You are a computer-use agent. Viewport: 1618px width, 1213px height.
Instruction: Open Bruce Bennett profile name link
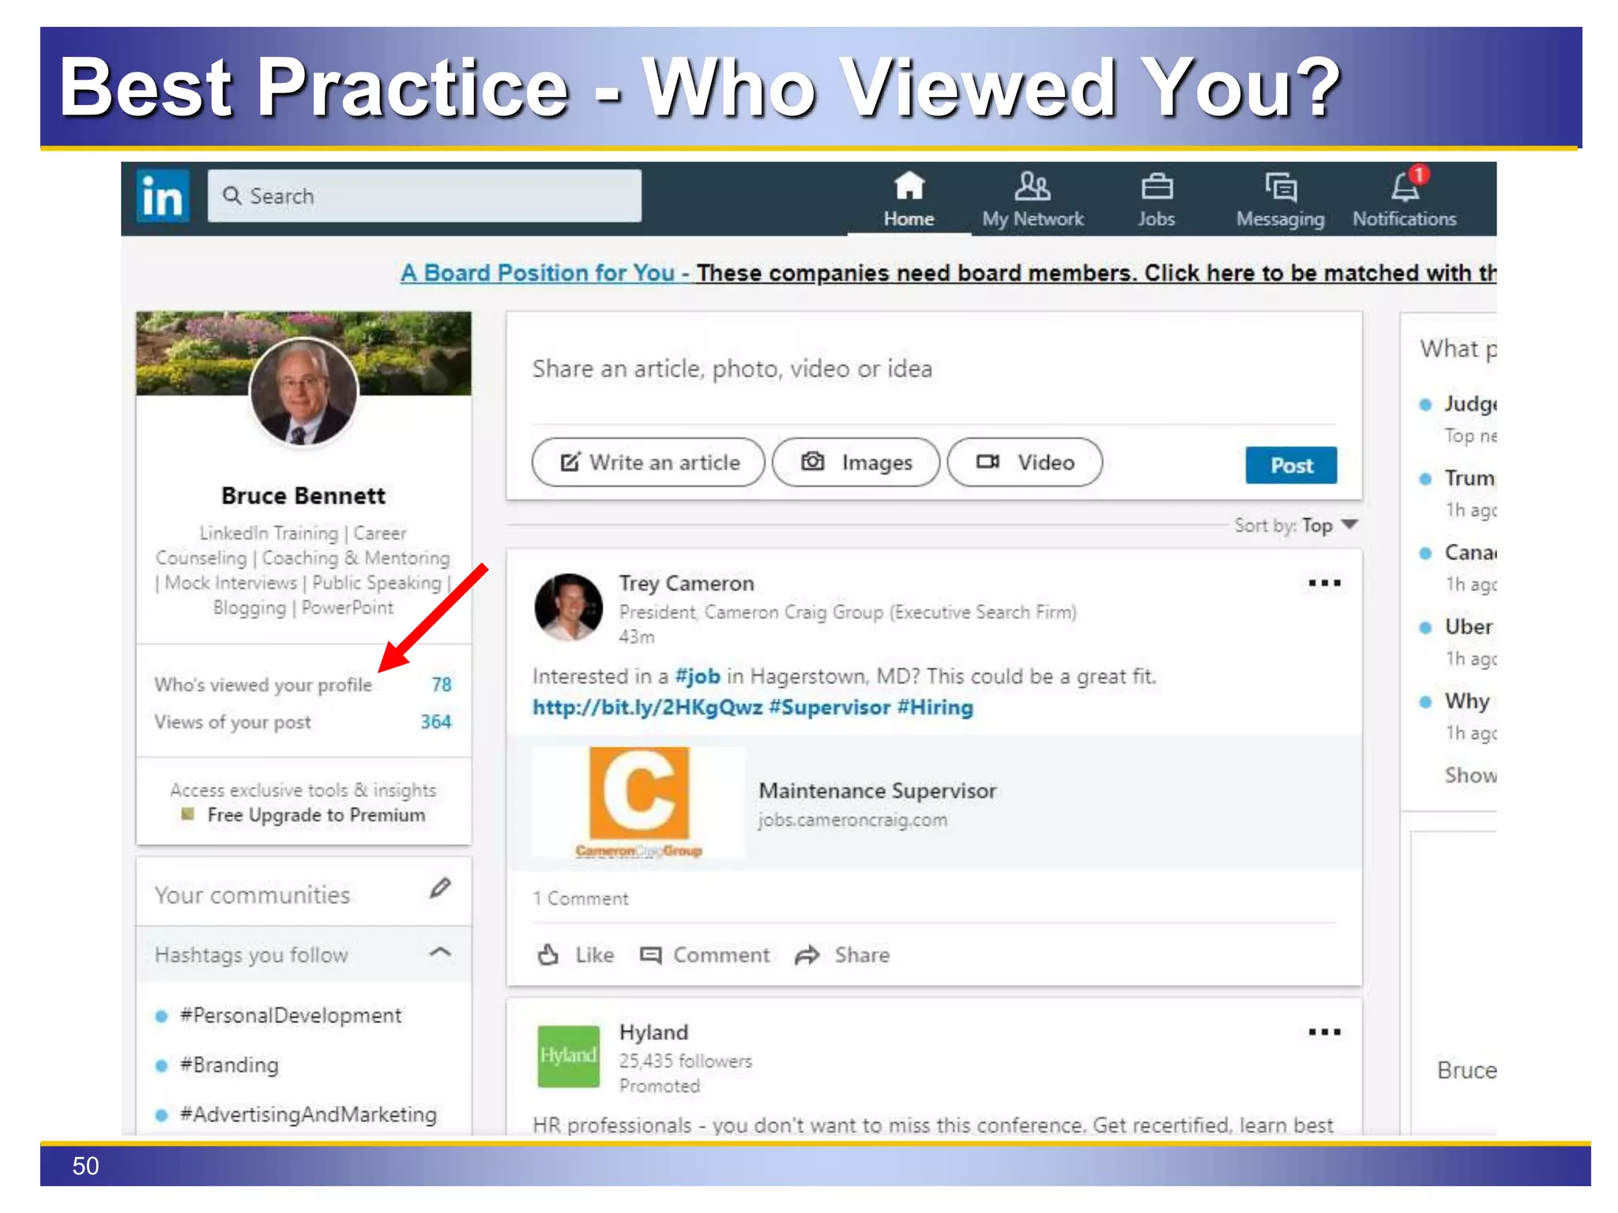click(303, 496)
